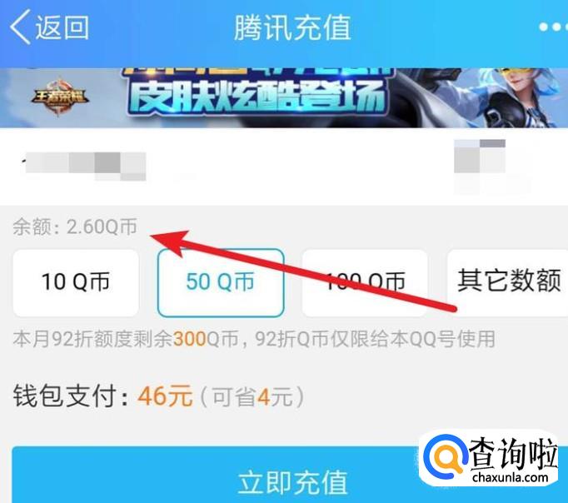Click the 查询啦 magnifier logo icon
Viewport: 568px width, 503px height.
tap(446, 457)
